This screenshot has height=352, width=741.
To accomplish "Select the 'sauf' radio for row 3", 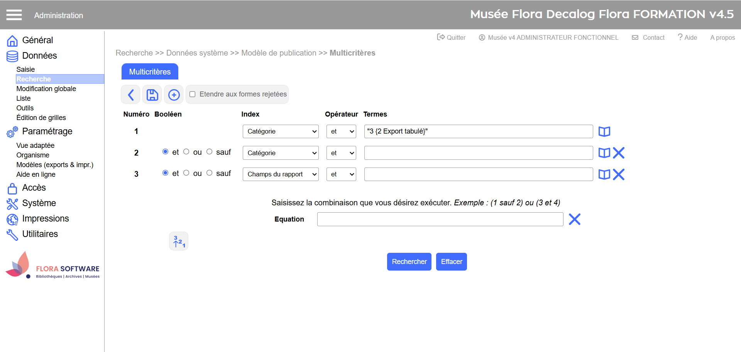I will coord(210,173).
